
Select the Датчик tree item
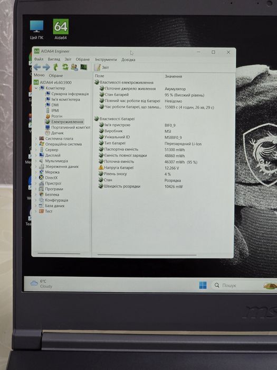(x=54, y=133)
